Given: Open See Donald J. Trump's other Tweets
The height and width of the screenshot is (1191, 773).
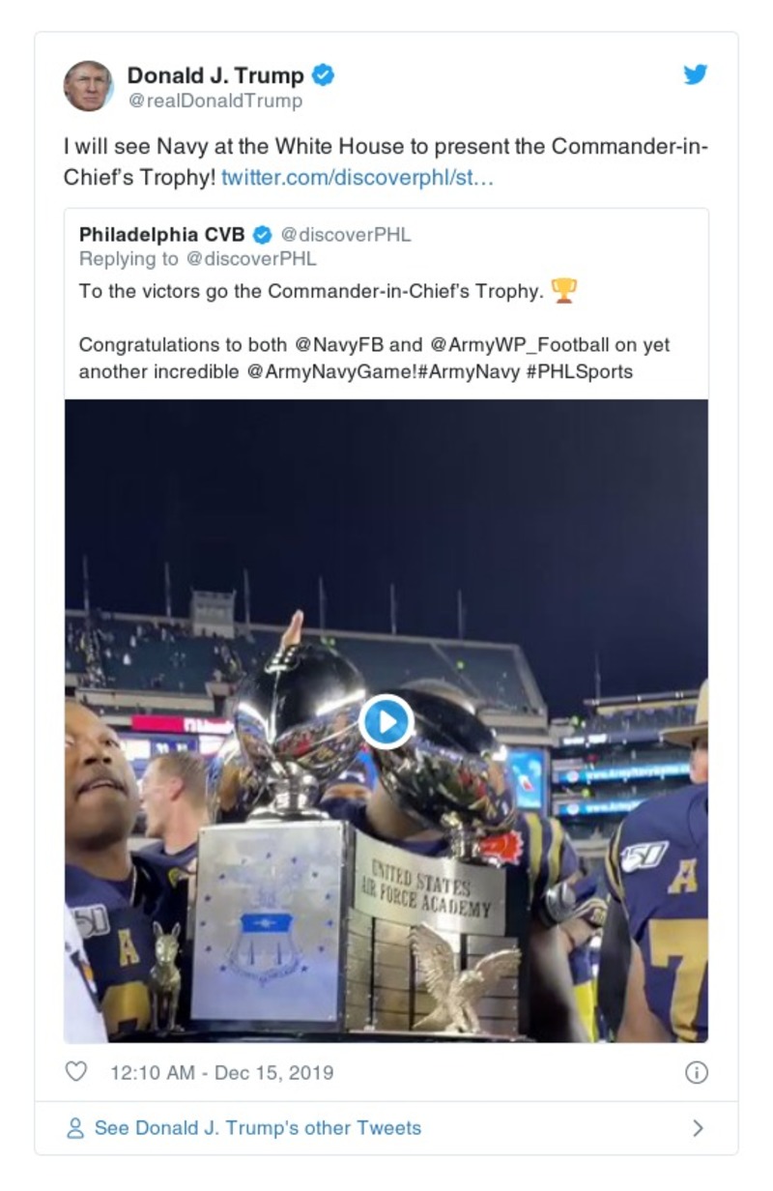Looking at the screenshot, I should click(x=257, y=1128).
